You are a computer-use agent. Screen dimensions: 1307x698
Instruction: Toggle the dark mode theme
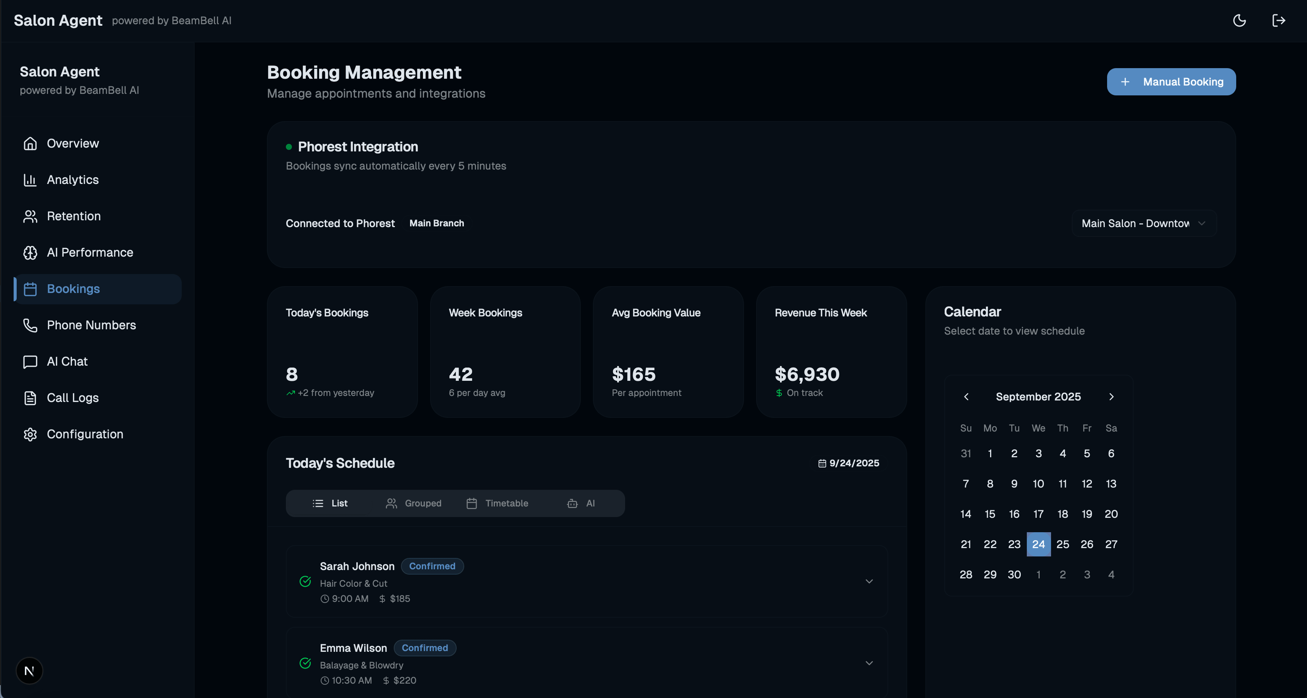[1240, 20]
